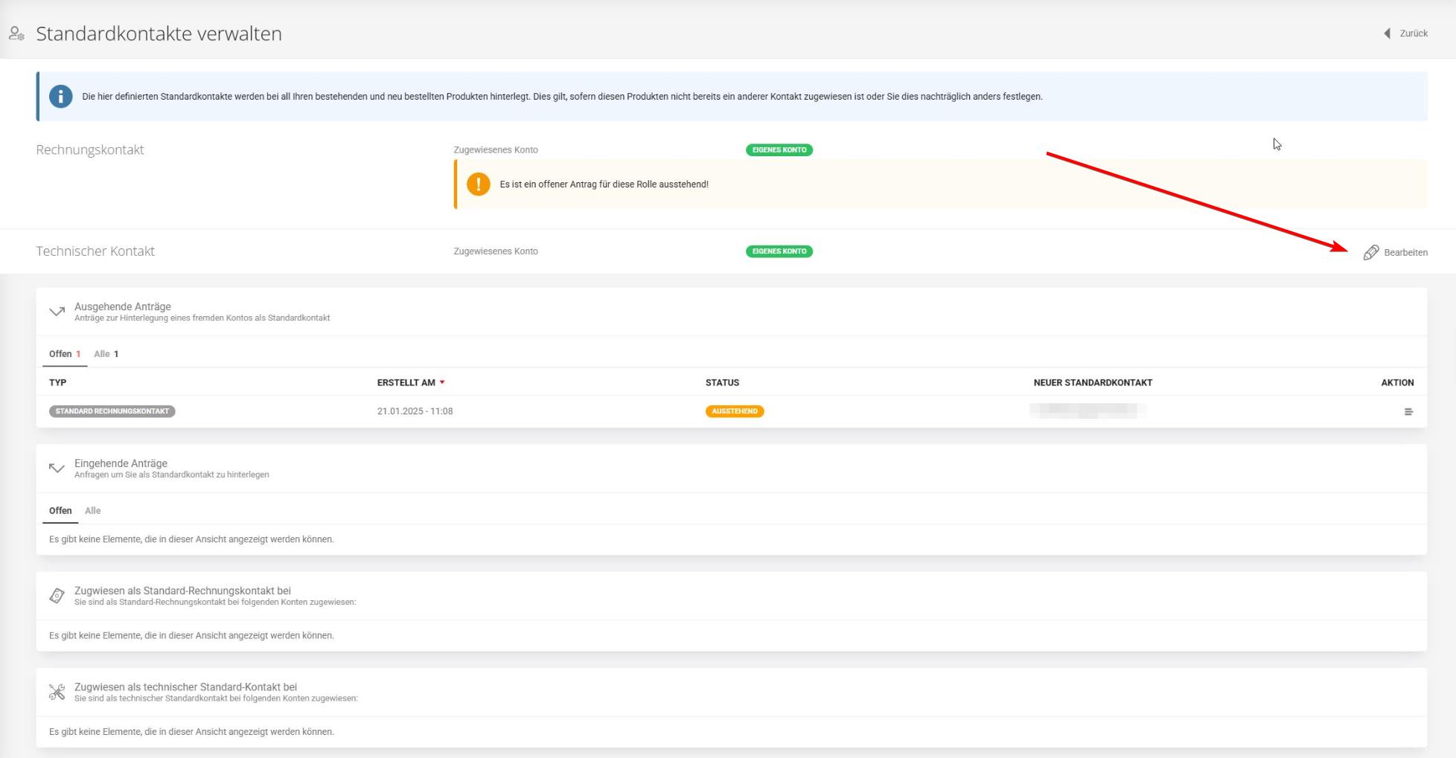The image size is (1456, 758).
Task: Click the orange warning icon in the pending notice
Action: [479, 184]
